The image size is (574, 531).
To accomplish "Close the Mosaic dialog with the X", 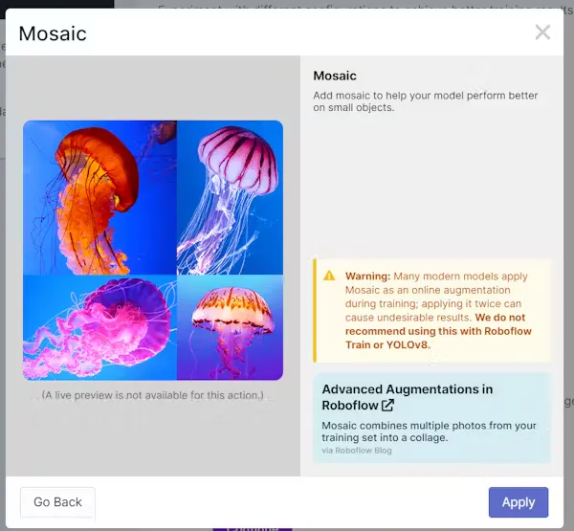I will [x=542, y=33].
